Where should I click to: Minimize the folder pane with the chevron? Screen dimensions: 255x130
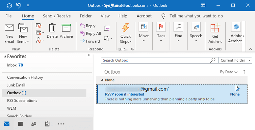89,55
